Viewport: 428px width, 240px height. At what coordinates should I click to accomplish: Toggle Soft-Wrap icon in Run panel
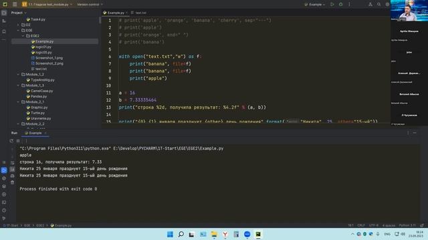point(12,163)
